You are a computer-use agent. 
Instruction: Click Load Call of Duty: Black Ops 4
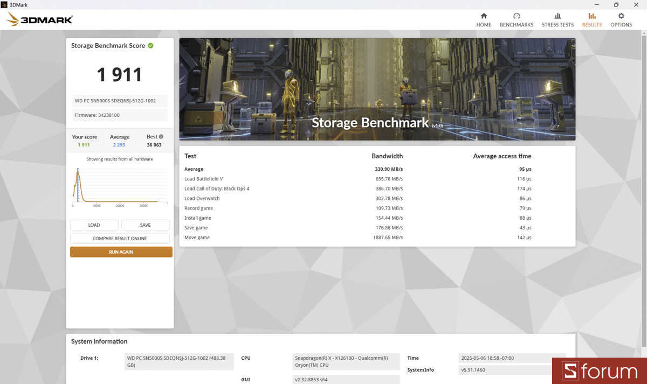[217, 188]
